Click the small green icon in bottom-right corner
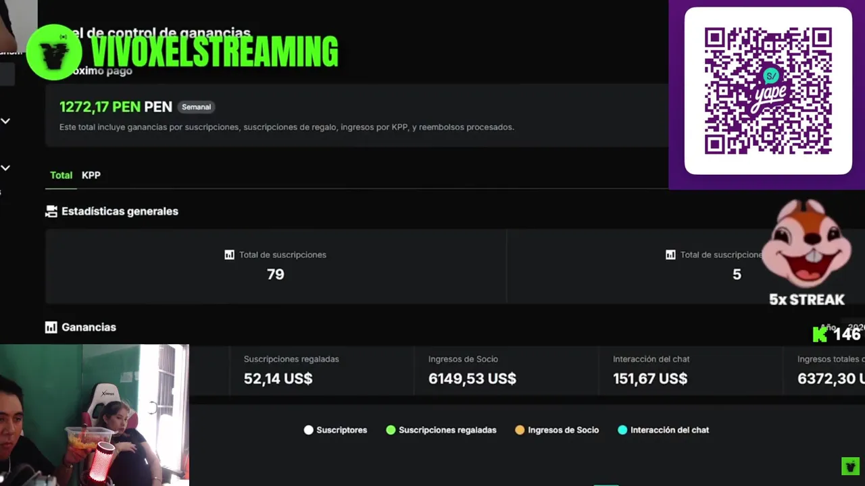 [849, 466]
